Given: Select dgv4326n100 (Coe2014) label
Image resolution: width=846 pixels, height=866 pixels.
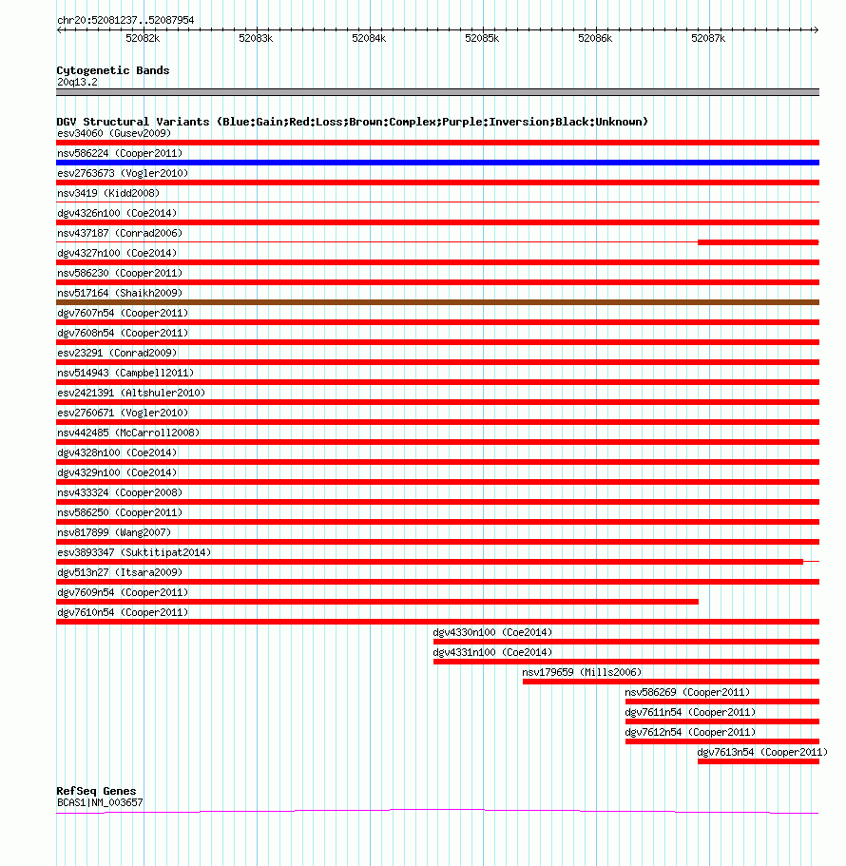Looking at the screenshot, I should 117,213.
